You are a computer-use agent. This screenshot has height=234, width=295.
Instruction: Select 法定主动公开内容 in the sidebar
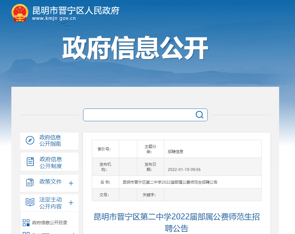[x=51, y=203]
